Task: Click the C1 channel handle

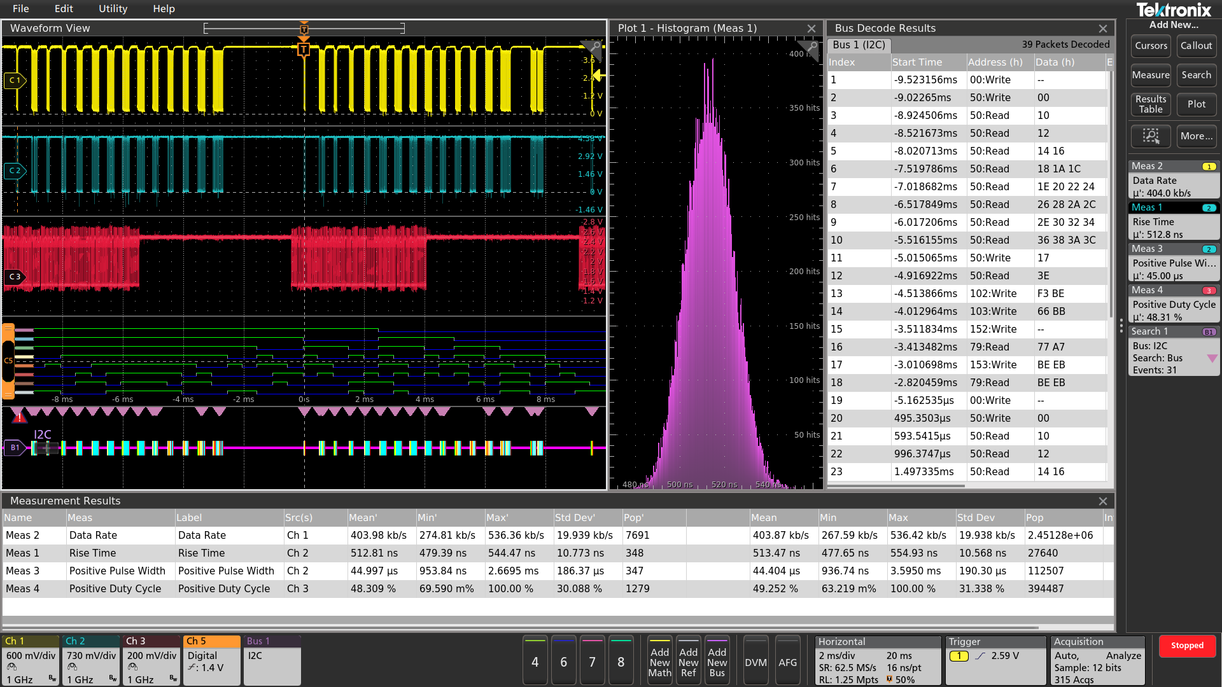Action: tap(14, 80)
